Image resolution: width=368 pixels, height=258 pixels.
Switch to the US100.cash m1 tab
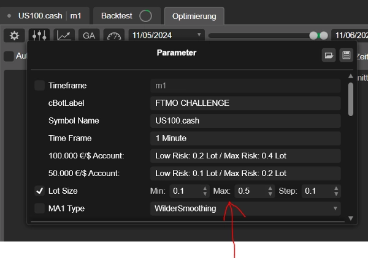tap(45, 16)
